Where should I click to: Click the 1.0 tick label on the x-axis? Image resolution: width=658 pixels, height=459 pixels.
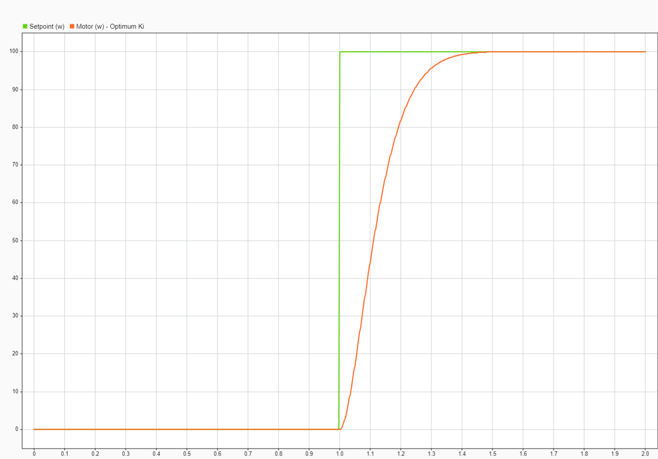tap(339, 454)
